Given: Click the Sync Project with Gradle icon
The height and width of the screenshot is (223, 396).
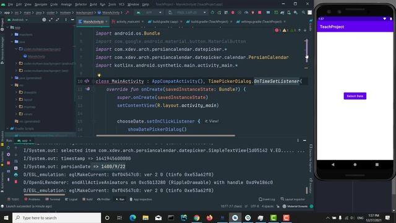Looking at the screenshot, I should pyautogui.click(x=282, y=12).
